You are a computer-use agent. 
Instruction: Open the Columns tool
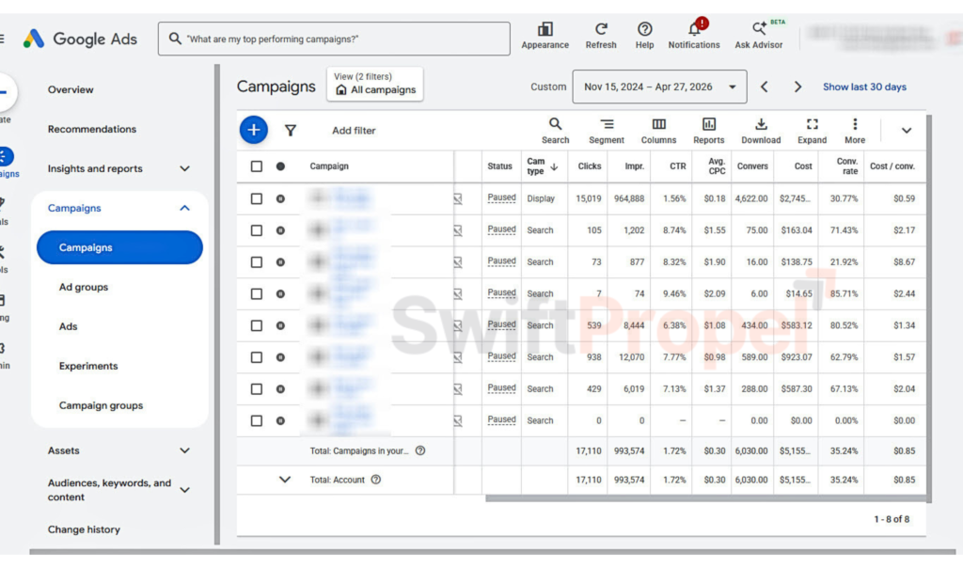(x=658, y=131)
